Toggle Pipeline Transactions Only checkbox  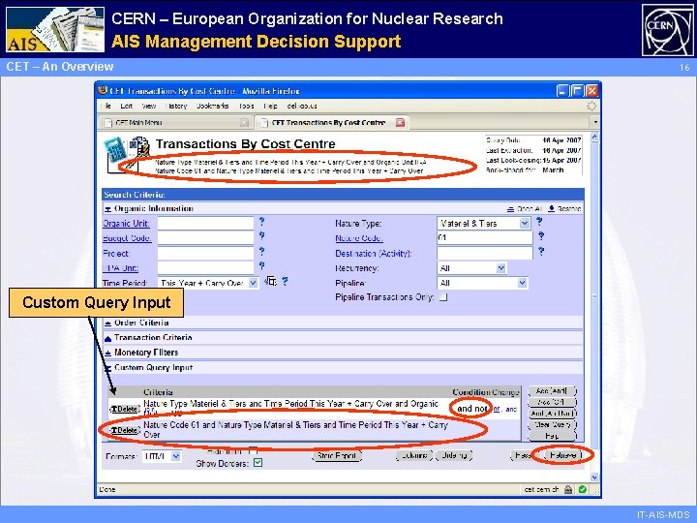(443, 297)
